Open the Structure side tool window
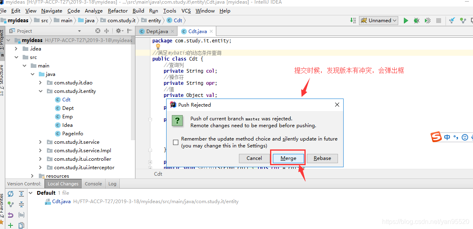 pyautogui.click(x=2, y=78)
